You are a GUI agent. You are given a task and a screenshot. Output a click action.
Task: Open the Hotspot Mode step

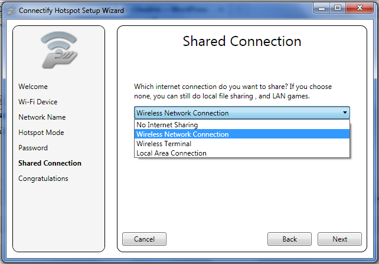tap(41, 133)
